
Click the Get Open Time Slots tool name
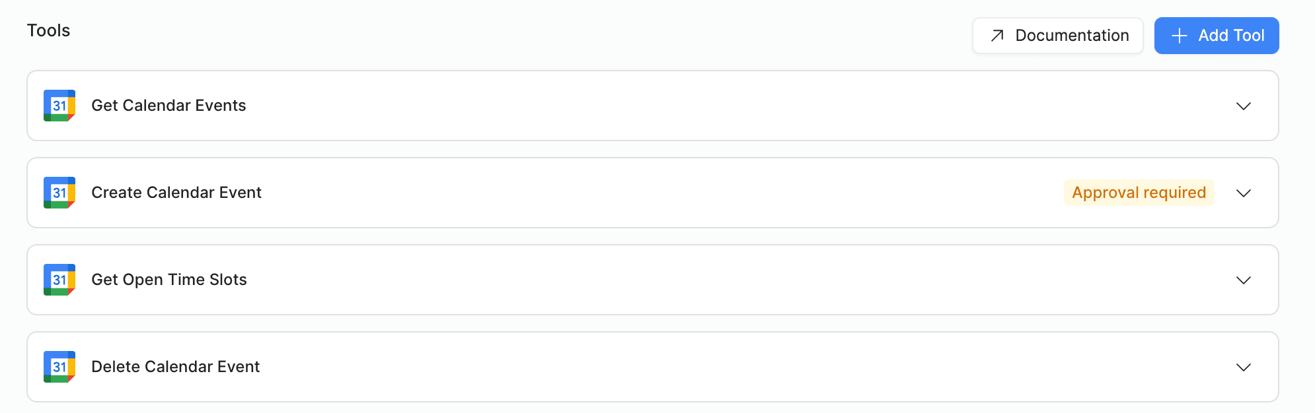[x=169, y=280]
